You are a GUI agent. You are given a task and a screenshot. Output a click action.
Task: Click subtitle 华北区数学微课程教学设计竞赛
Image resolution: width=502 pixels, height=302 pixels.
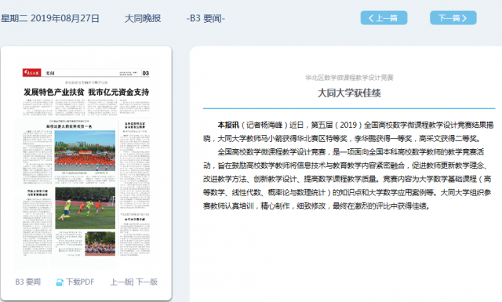coord(349,78)
